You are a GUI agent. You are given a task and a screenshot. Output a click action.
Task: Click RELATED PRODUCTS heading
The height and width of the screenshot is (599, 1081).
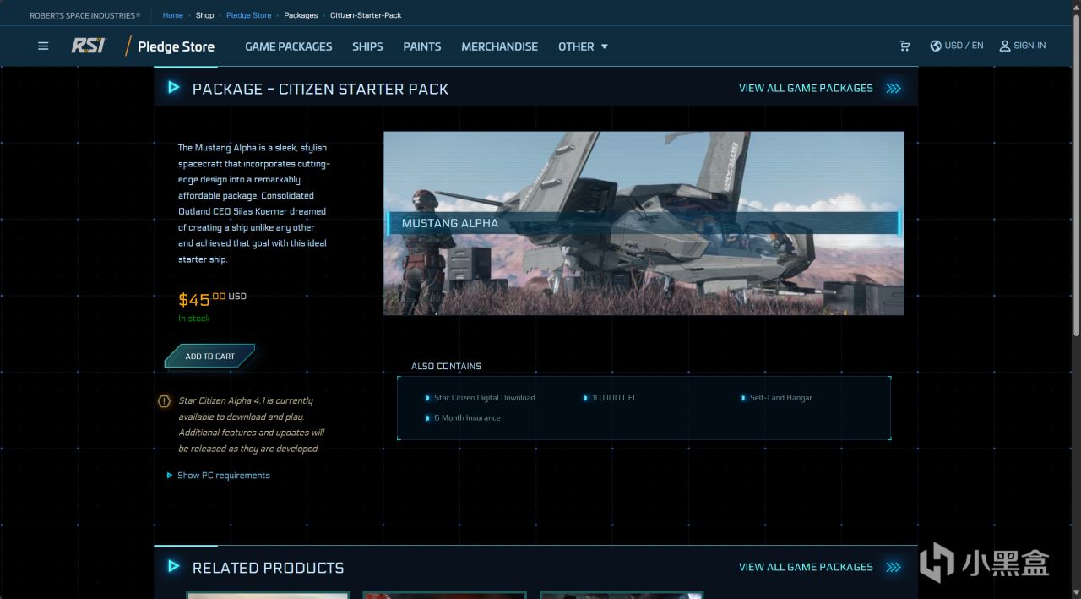coord(268,568)
